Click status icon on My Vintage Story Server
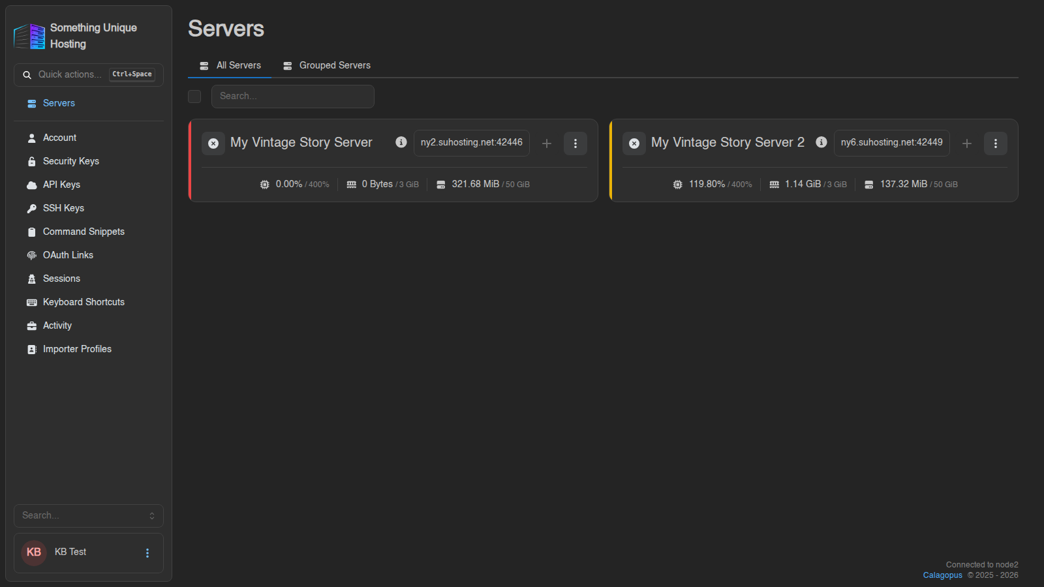This screenshot has width=1044, height=587. (x=213, y=143)
